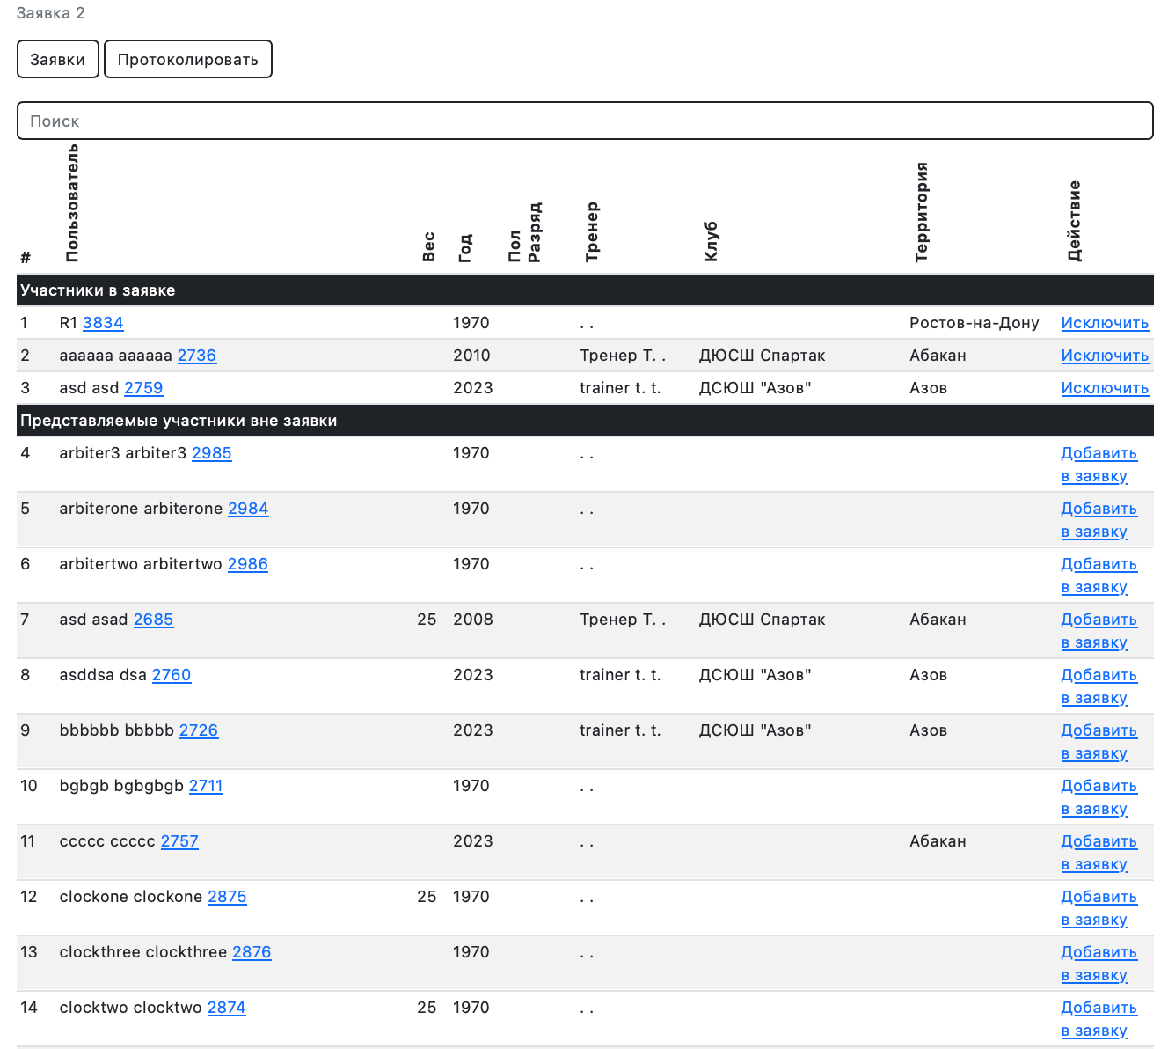Add arbiter3 arbiter3 to the application

pyautogui.click(x=1099, y=465)
